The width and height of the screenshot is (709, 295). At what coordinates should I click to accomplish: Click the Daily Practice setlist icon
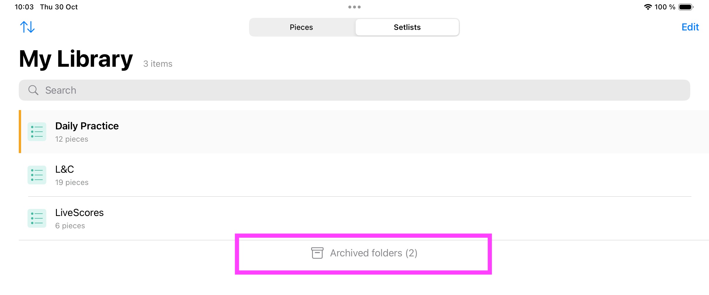coord(37,132)
